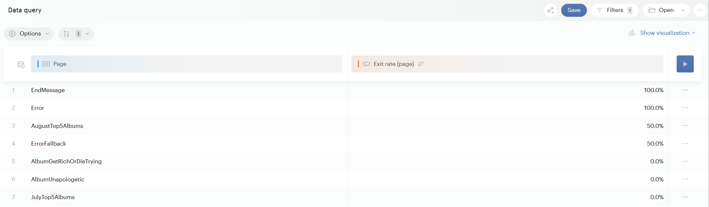The image size is (709, 207).
Task: Click the Data query title
Action: coord(25,10)
